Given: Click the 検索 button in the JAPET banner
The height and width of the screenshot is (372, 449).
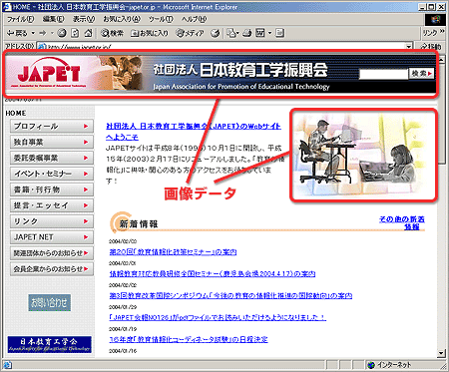Looking at the screenshot, I should [x=421, y=74].
